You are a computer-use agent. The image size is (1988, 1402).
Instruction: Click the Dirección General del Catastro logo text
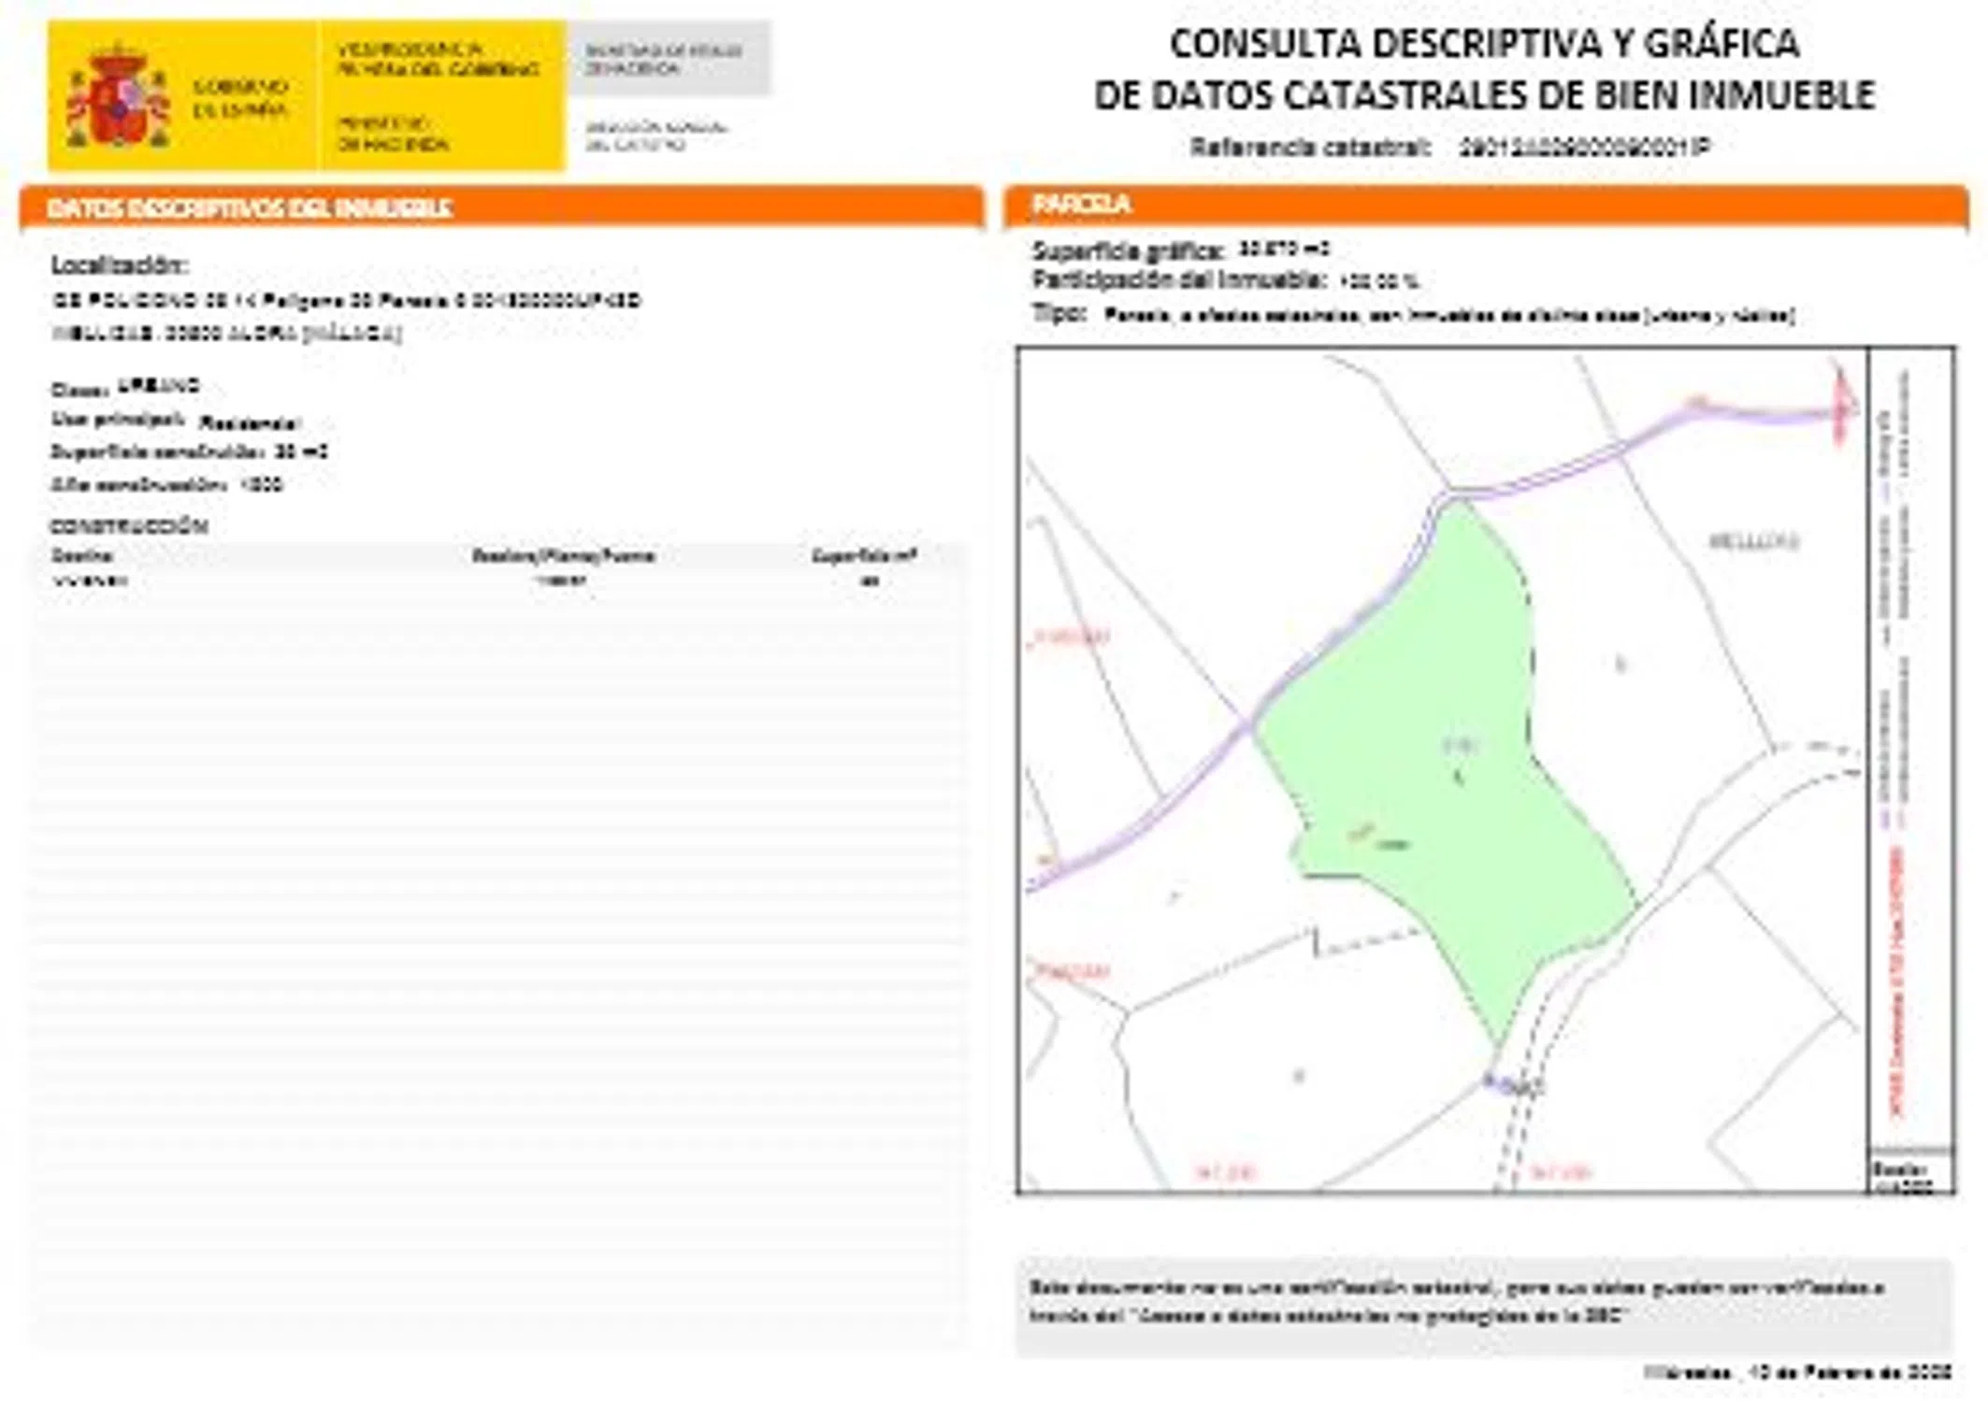(x=655, y=136)
